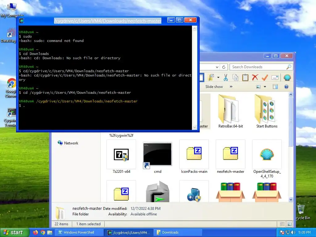The image size is (316, 237).
Task: Click the 22 items status bar text
Action: pos(61,224)
